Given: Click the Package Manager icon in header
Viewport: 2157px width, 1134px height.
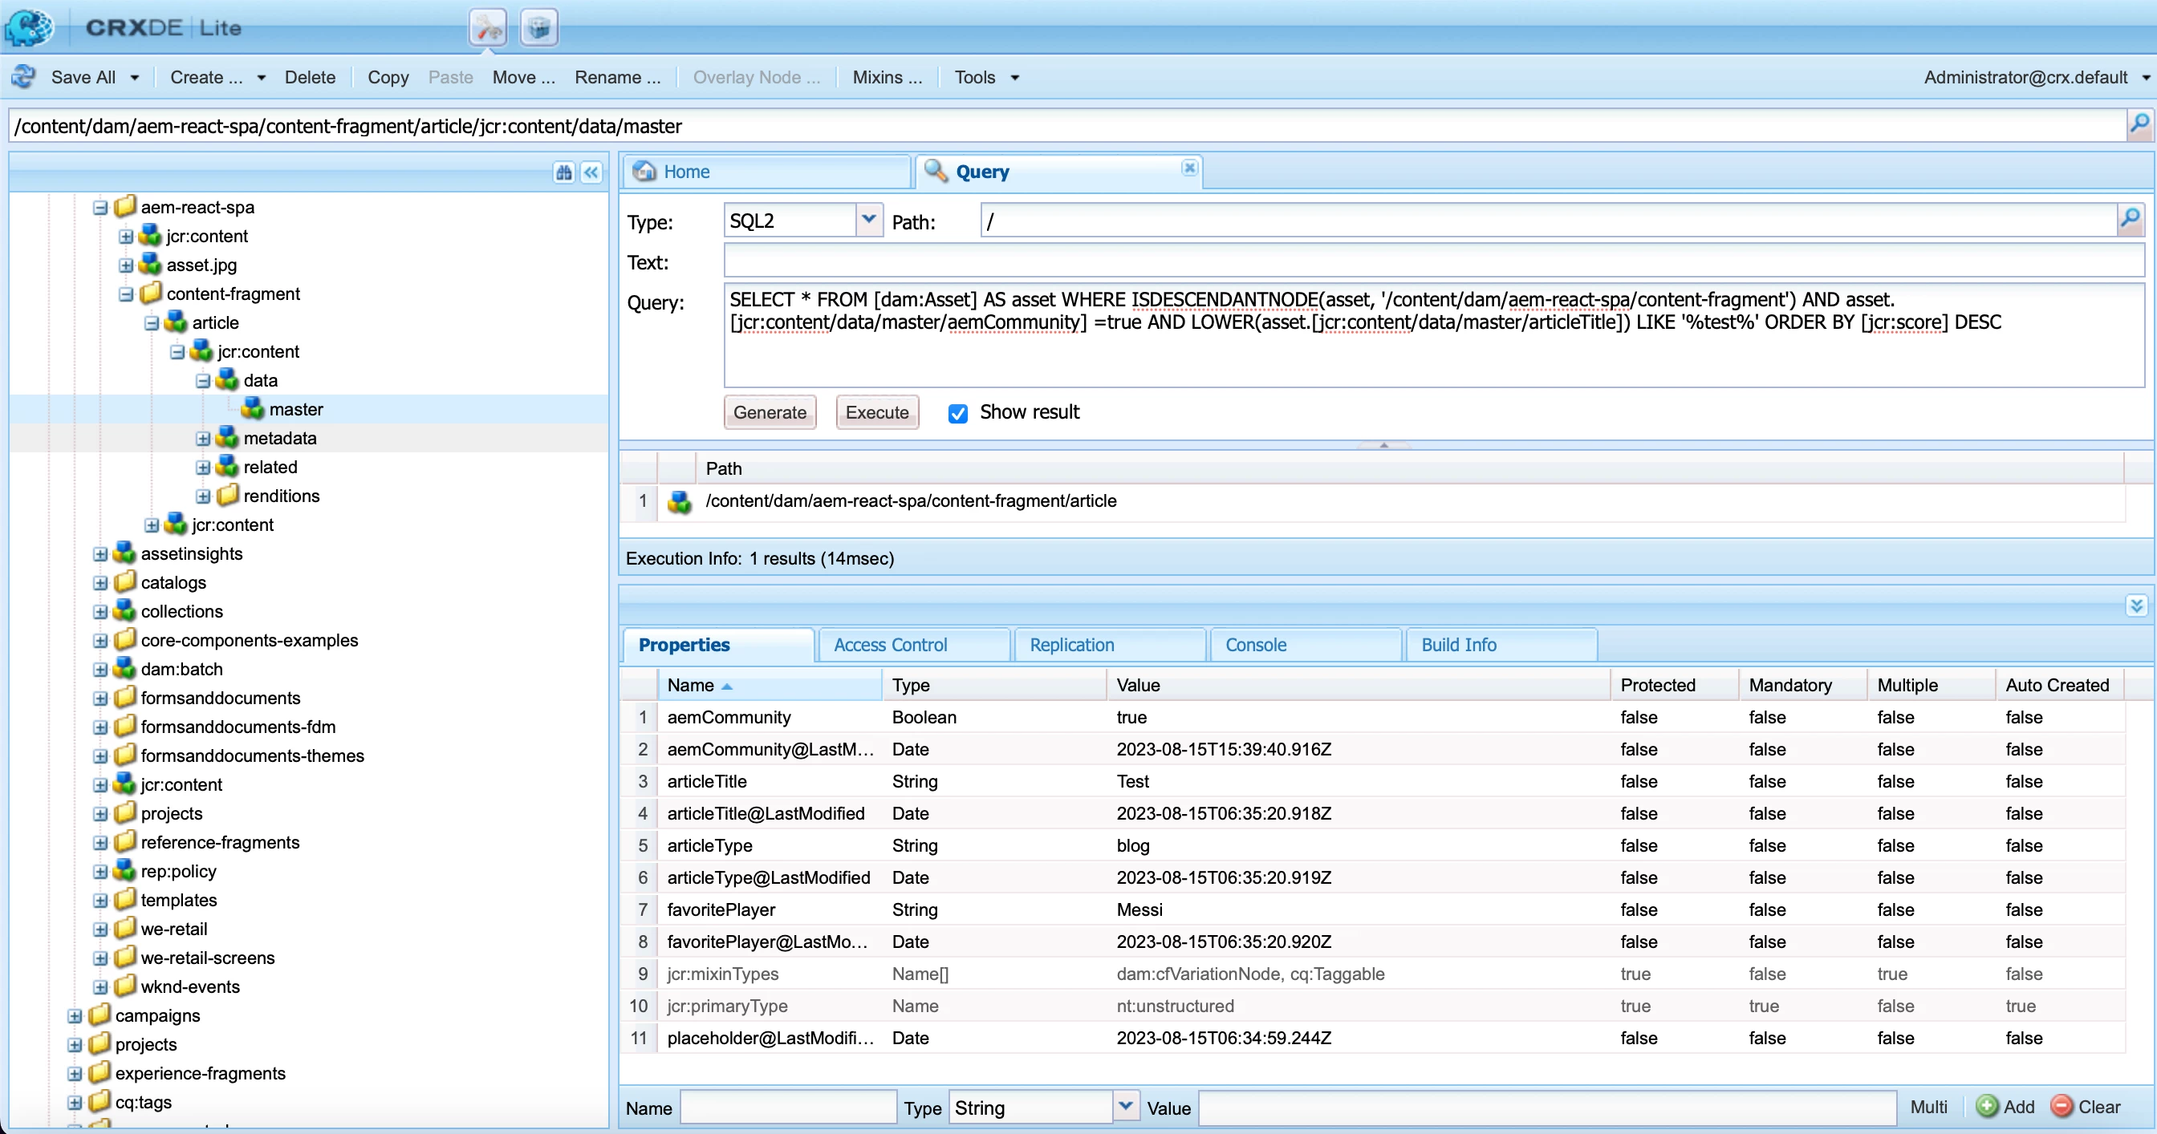Looking at the screenshot, I should click(538, 28).
